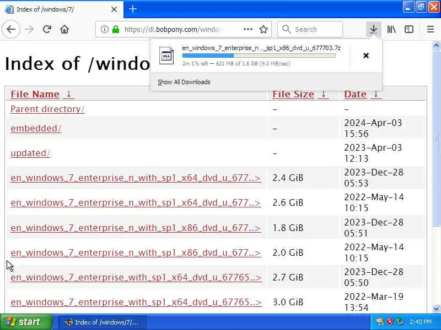
Task: Open page actions three-dot menu
Action: coord(248,29)
